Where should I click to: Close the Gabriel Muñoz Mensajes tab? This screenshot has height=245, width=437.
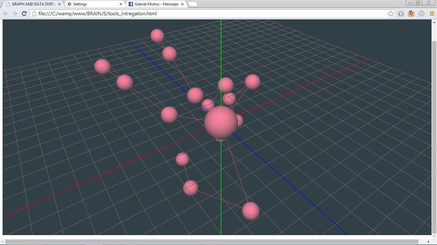click(182, 4)
